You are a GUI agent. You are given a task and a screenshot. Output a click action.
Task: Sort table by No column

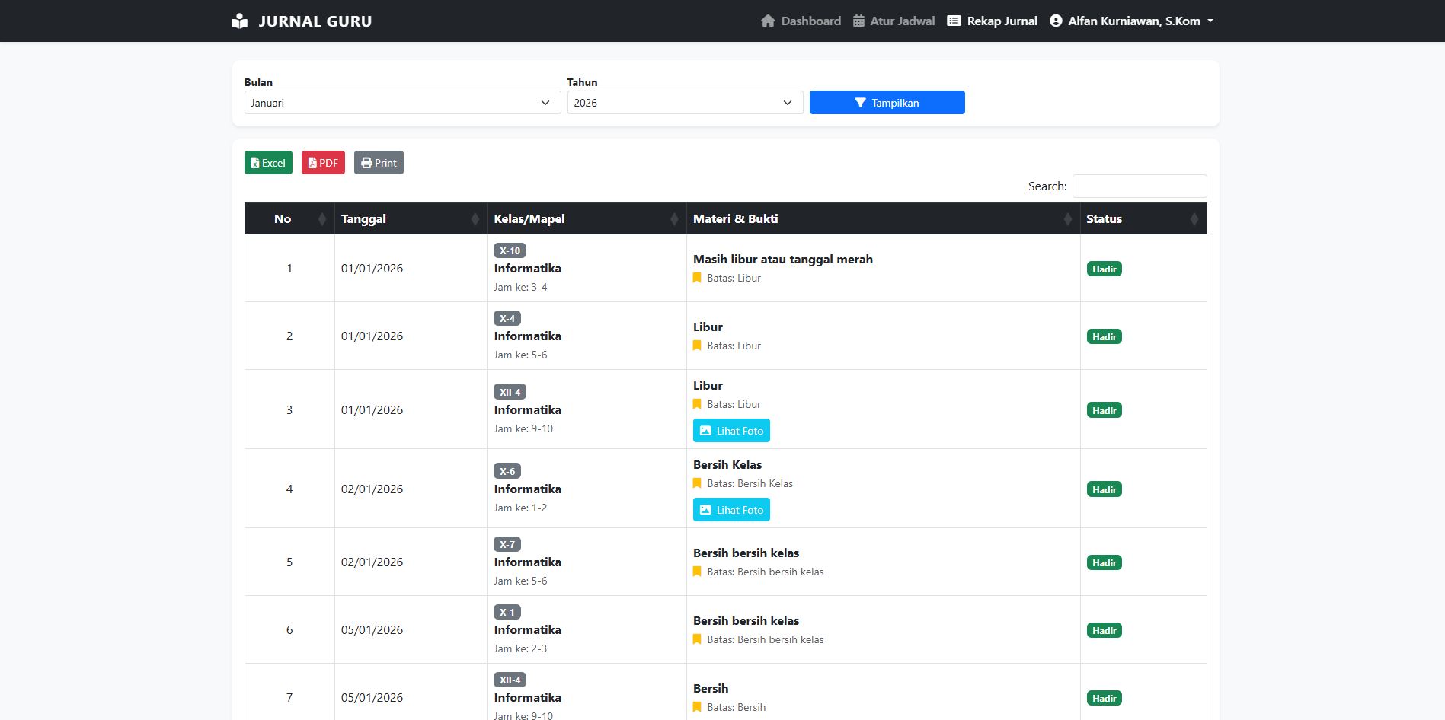(x=322, y=219)
